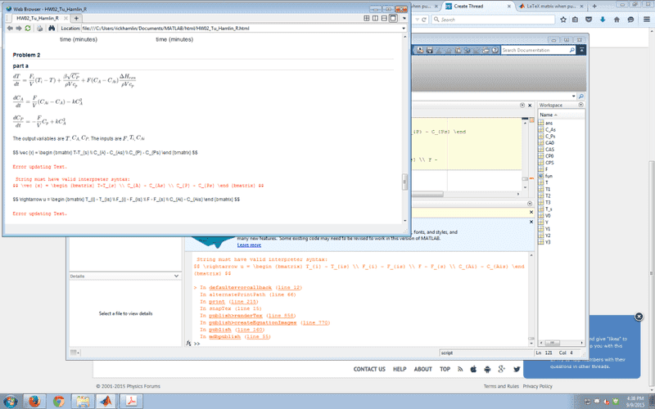Open Firefox home page icon
This screenshot has width=655, height=409.
pos(617,20)
